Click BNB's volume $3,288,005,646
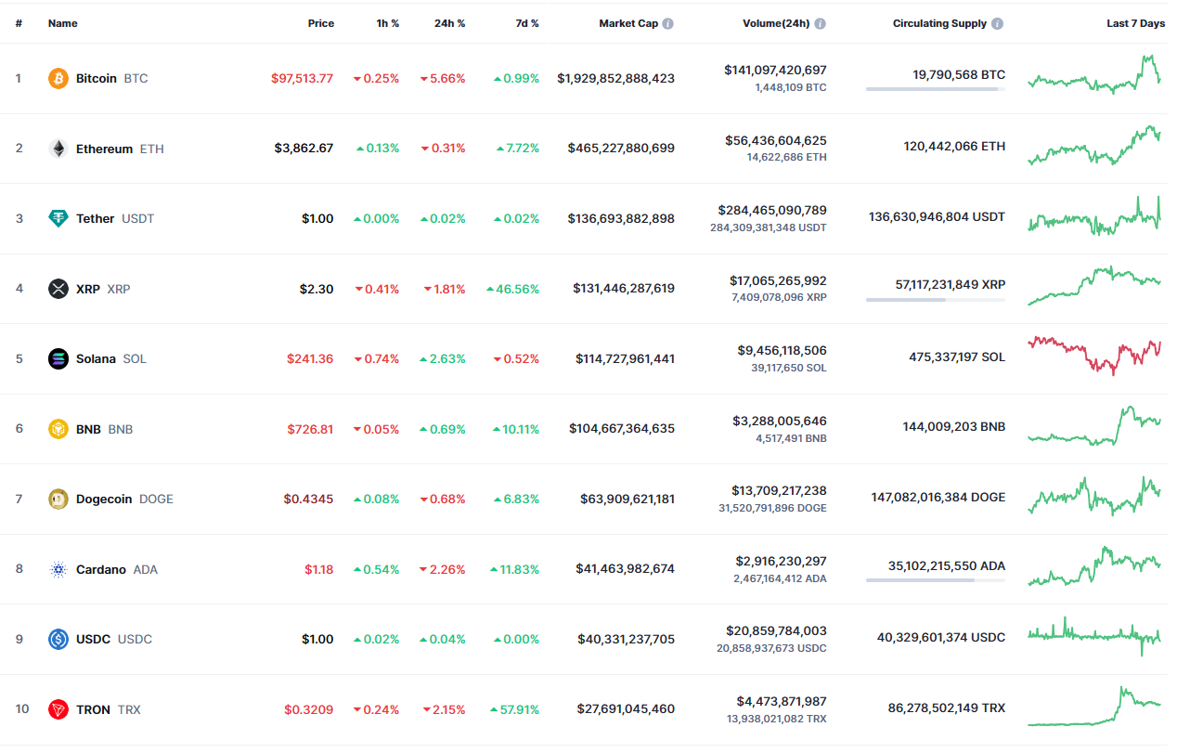 (x=781, y=422)
